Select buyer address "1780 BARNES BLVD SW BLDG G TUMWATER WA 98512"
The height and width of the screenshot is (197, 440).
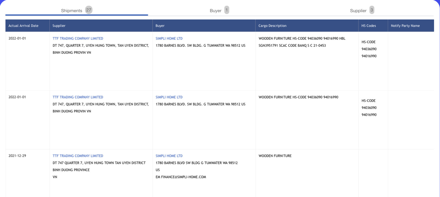(196, 163)
